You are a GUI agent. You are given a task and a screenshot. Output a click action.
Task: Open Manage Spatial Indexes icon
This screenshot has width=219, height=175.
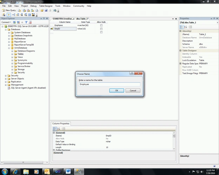tap(33, 15)
